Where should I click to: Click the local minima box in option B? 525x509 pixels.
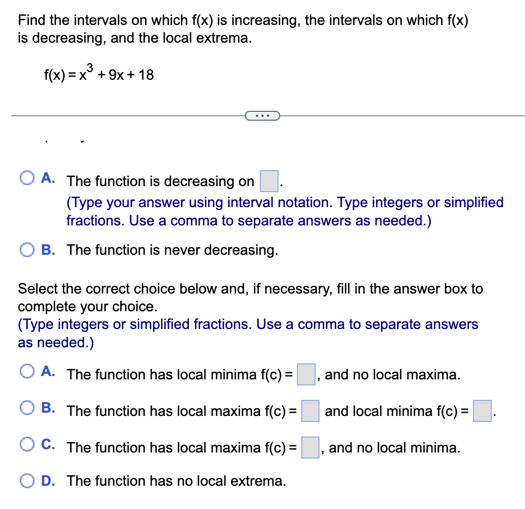tap(481, 411)
